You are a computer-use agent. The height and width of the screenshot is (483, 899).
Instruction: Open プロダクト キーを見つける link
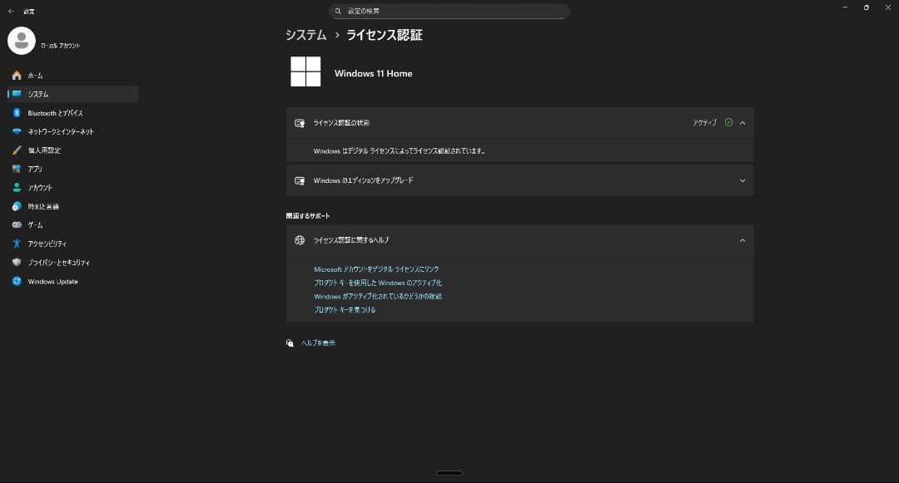pos(345,309)
